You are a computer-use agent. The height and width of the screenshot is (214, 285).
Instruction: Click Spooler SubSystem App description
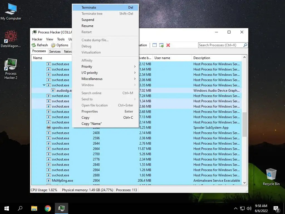(211, 128)
